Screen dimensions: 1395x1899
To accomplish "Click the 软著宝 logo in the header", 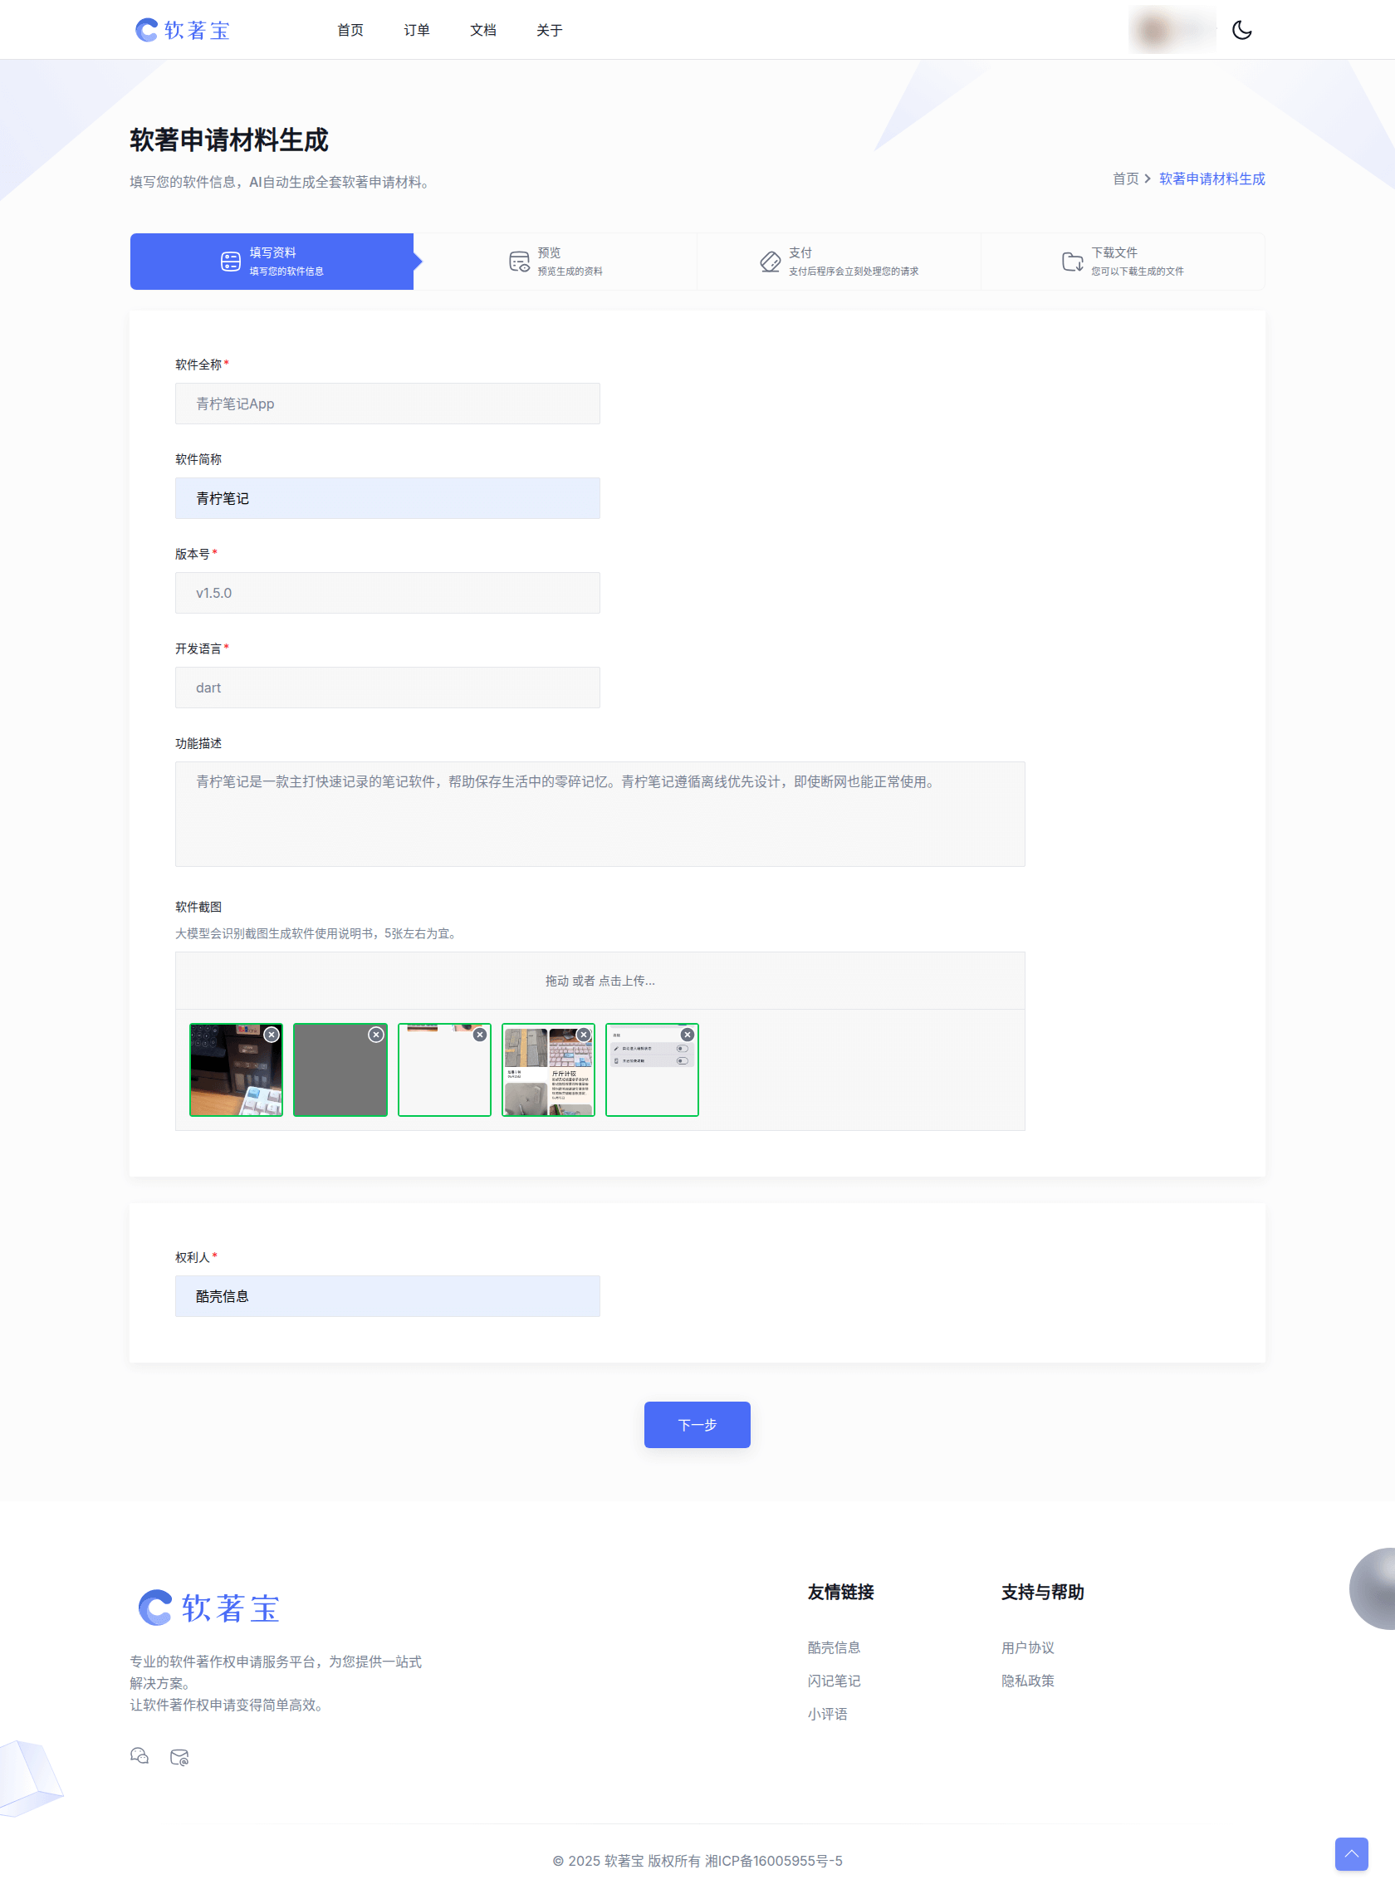I will [184, 31].
